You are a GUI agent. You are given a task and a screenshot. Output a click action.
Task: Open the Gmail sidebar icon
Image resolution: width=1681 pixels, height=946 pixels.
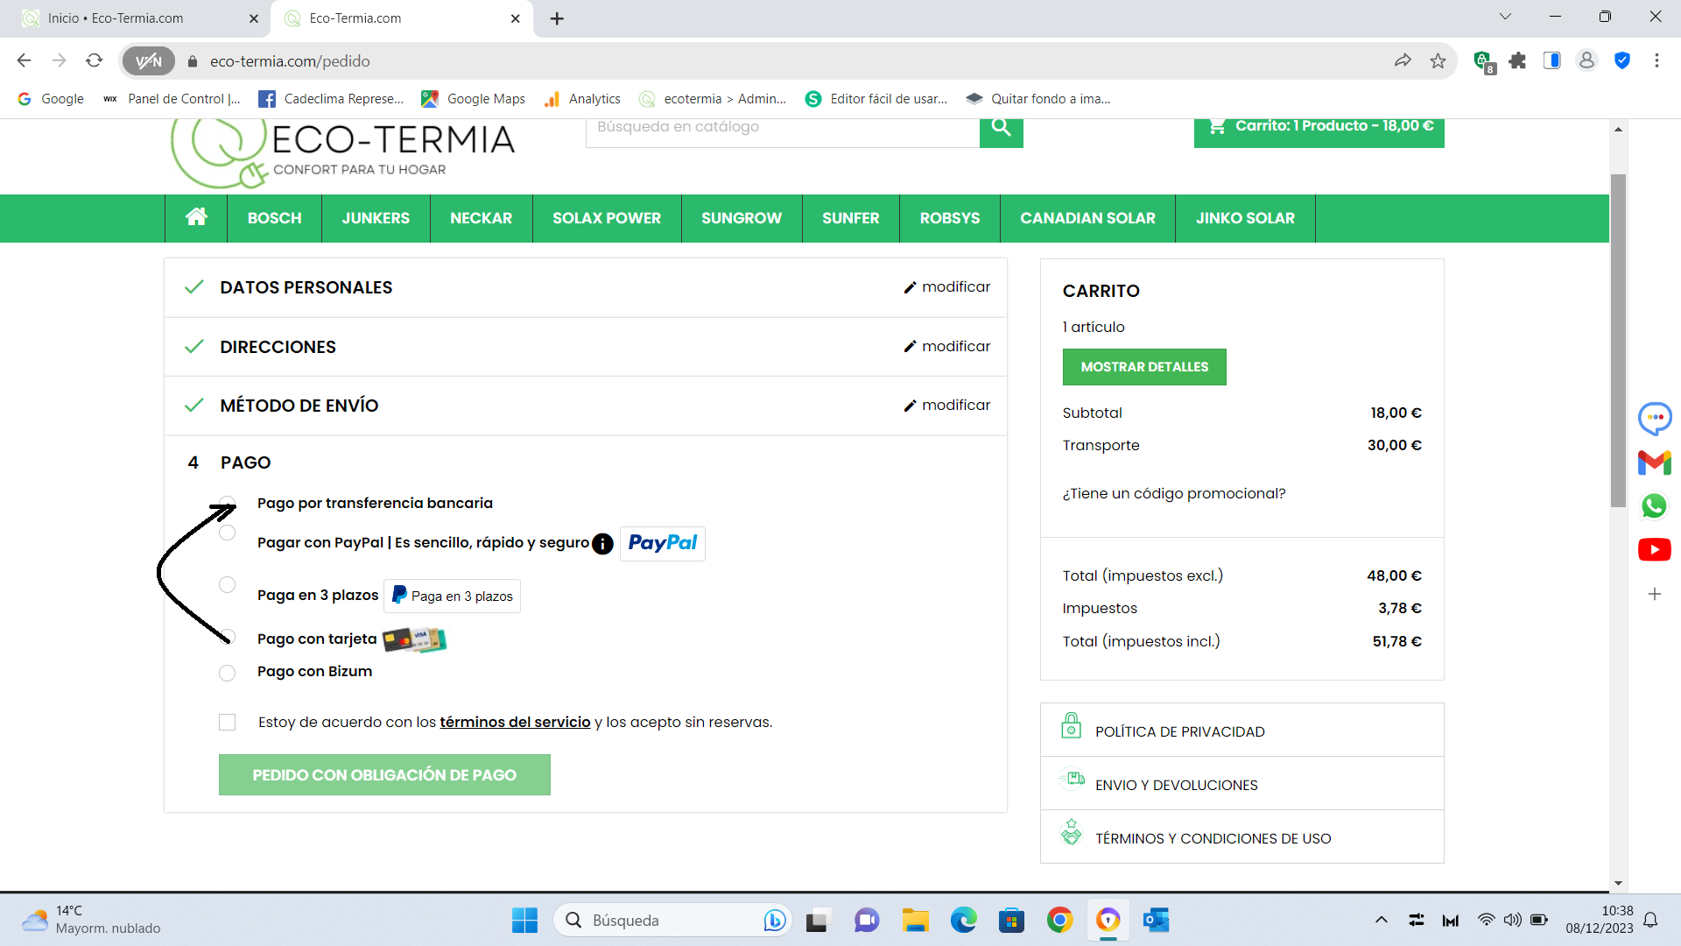point(1654,462)
